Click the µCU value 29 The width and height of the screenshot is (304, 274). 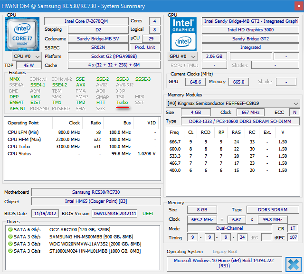(x=151, y=39)
